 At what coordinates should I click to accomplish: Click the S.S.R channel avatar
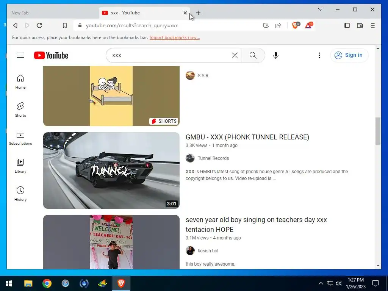tap(190, 76)
